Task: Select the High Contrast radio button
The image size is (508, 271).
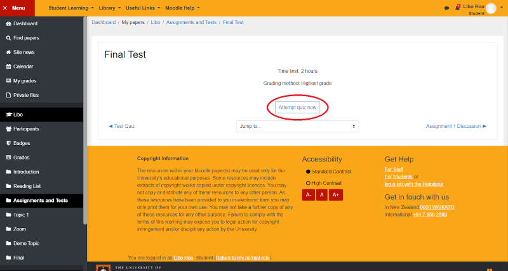Action: click(x=309, y=183)
